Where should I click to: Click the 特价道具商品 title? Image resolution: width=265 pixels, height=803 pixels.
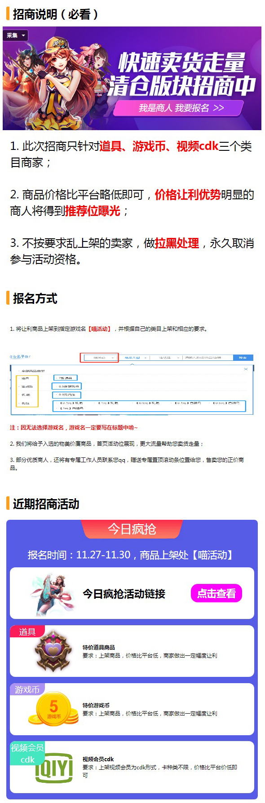tap(99, 647)
